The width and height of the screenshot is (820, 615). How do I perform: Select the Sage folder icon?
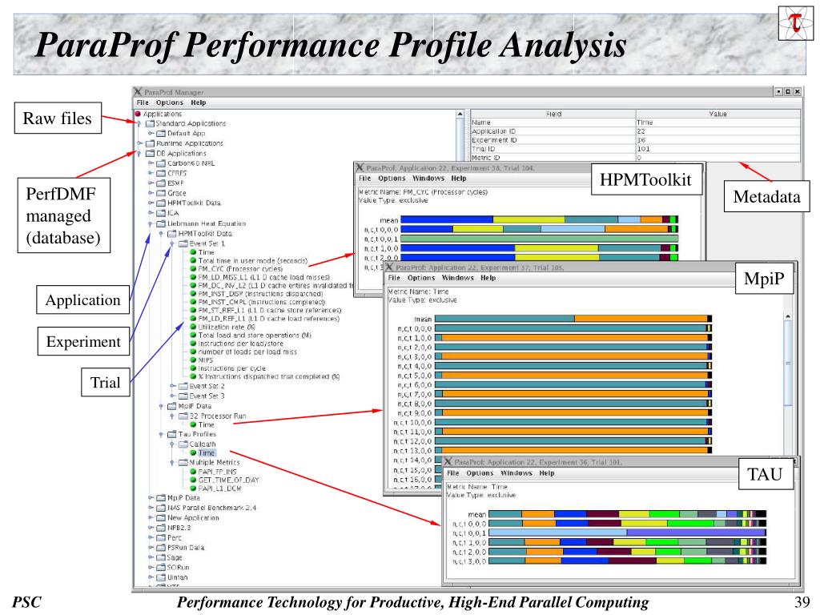[161, 557]
